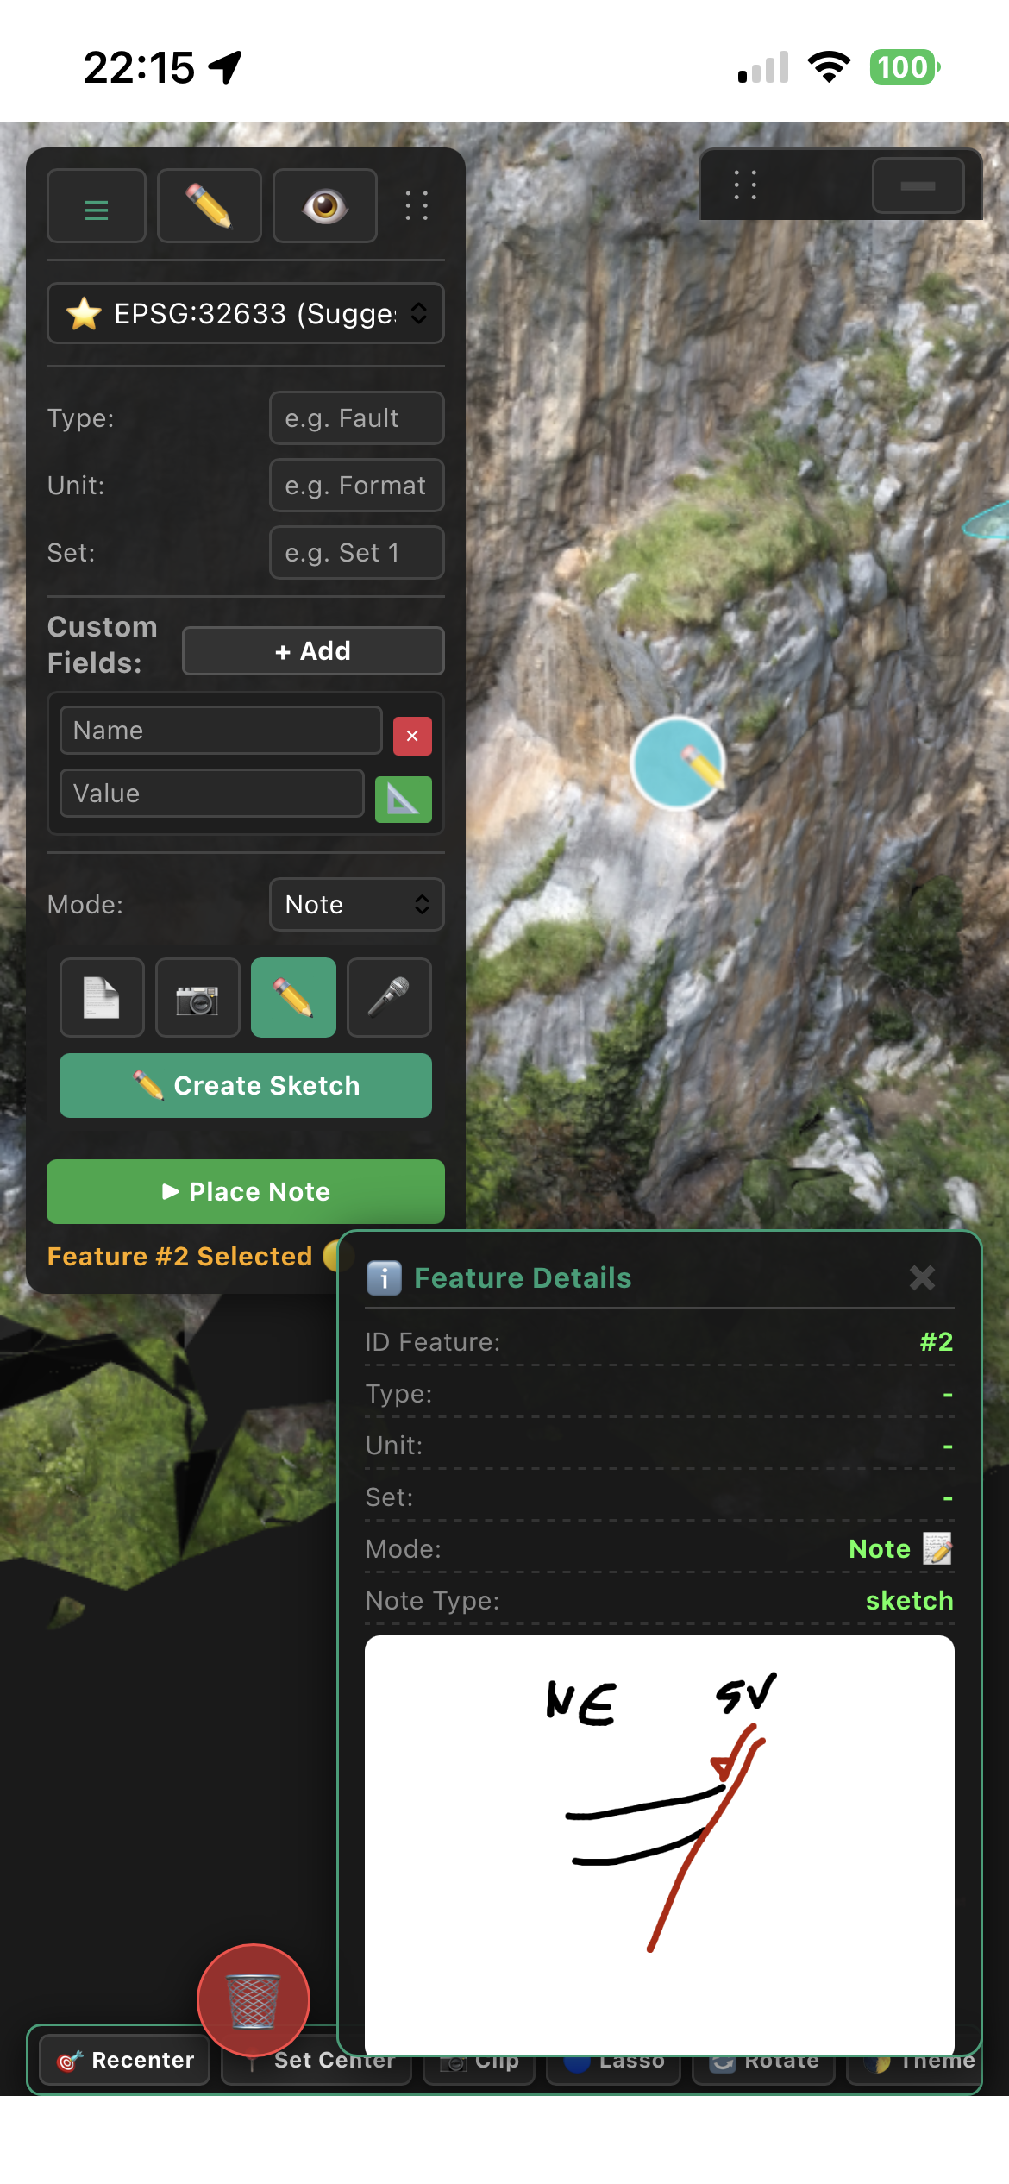Add a new custom field
The image size is (1009, 2184).
tap(313, 650)
